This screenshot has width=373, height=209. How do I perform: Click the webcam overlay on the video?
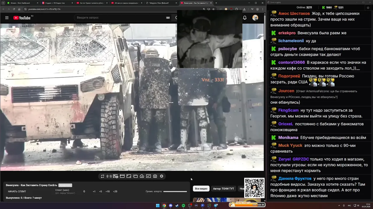pos(210,39)
